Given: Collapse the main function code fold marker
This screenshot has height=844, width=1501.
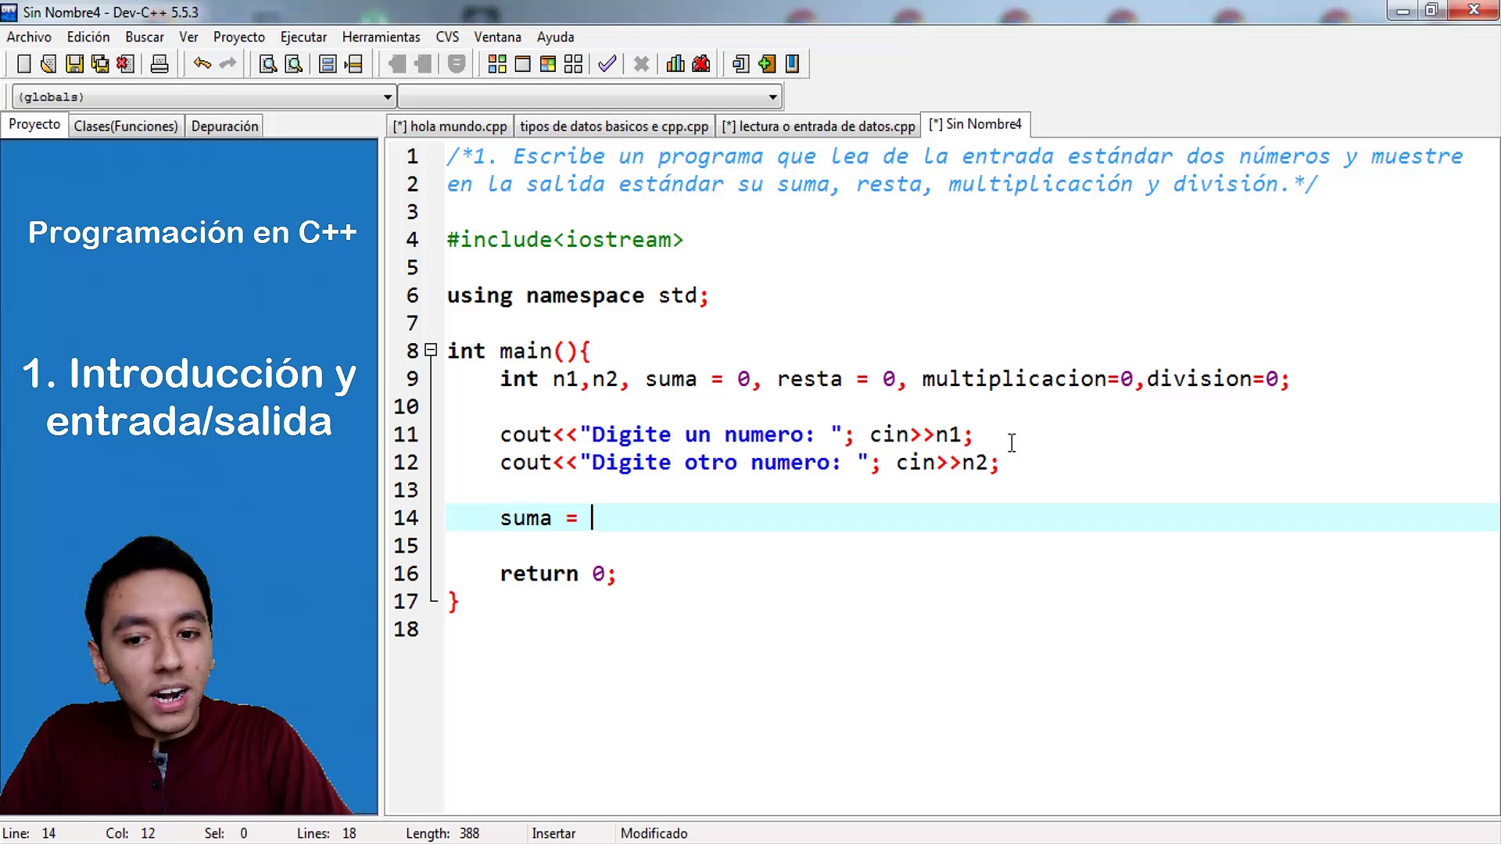Looking at the screenshot, I should (431, 351).
